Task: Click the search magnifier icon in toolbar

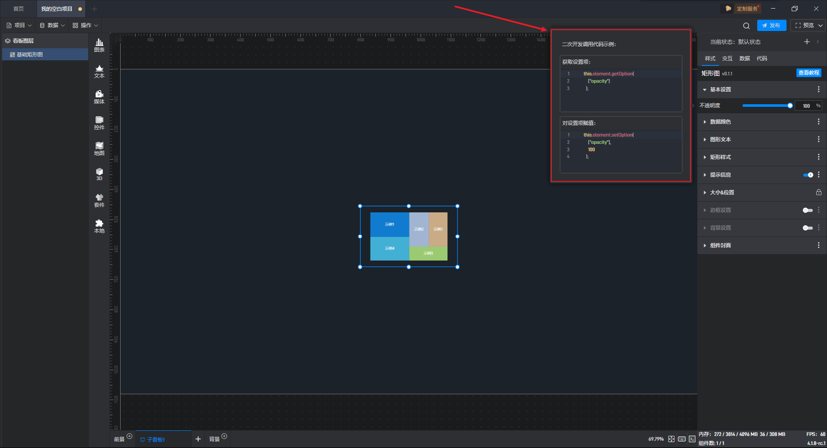Action: [x=746, y=26]
